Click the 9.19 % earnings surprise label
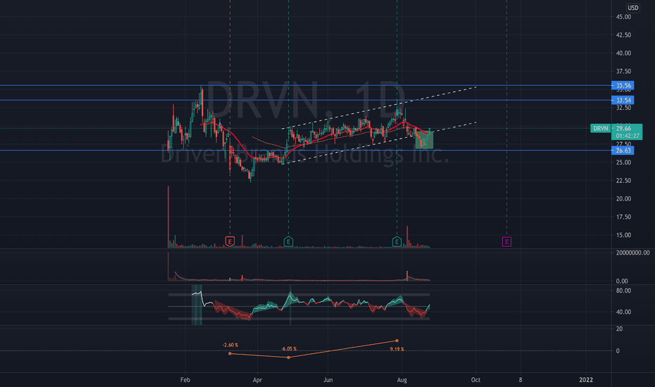Viewport: 655px width, 387px height. tap(397, 349)
